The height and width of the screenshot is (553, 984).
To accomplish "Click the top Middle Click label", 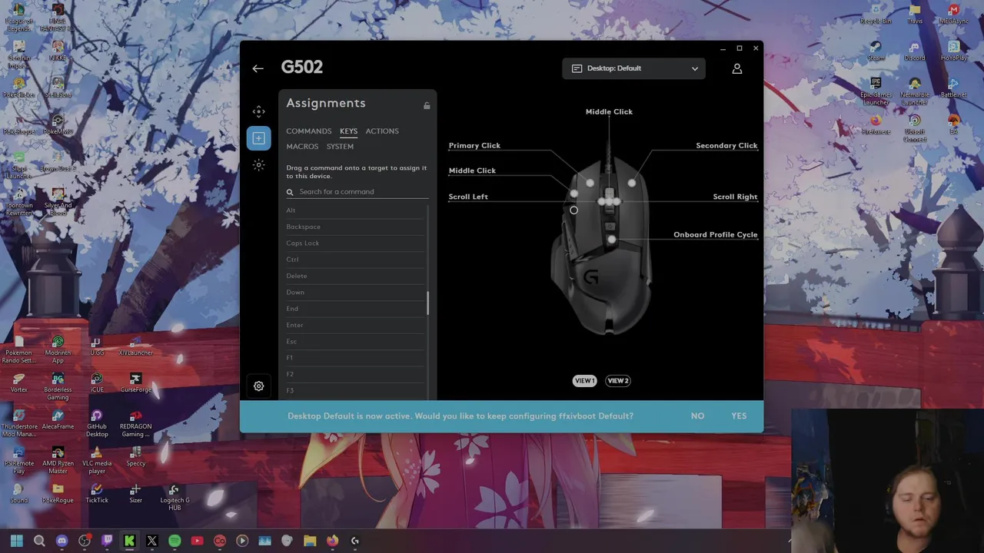I will (x=609, y=112).
